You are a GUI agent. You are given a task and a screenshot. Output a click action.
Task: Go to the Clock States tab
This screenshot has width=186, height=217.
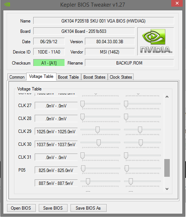click(121, 77)
